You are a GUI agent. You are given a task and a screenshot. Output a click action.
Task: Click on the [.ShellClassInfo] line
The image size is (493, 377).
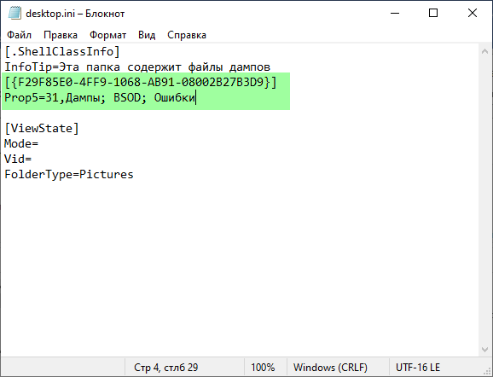tap(62, 51)
